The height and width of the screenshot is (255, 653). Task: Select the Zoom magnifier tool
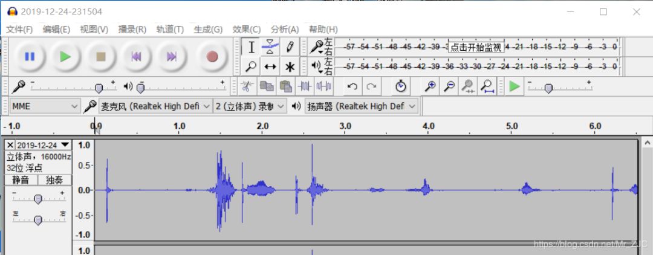pyautogui.click(x=251, y=66)
